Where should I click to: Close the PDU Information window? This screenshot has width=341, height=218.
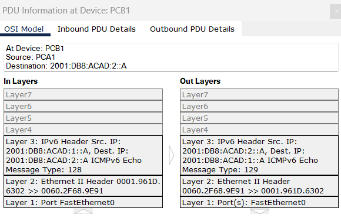pyautogui.click(x=336, y=11)
